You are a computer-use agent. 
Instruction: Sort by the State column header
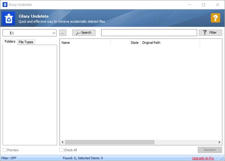125,43
